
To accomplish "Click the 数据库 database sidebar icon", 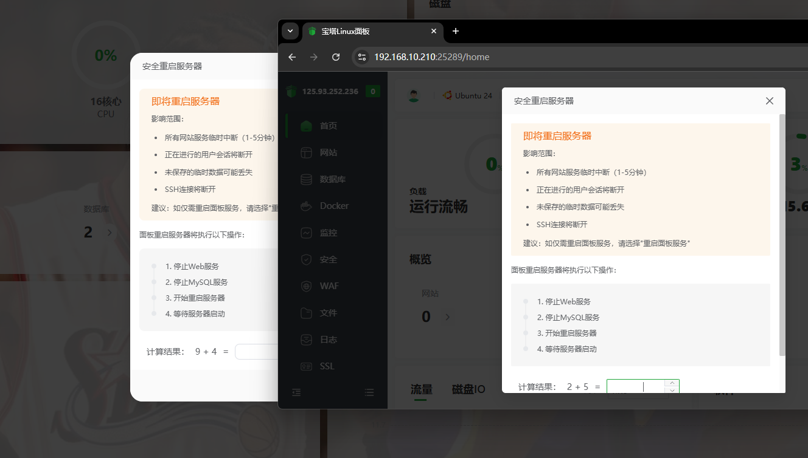I will 307,179.
